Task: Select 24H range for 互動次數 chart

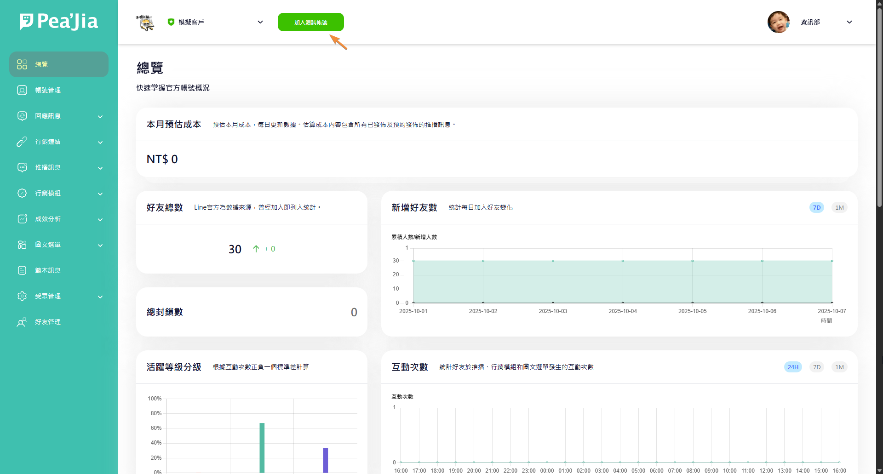Action: click(793, 367)
